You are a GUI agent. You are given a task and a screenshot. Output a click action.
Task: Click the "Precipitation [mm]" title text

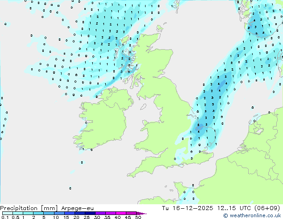(29, 208)
